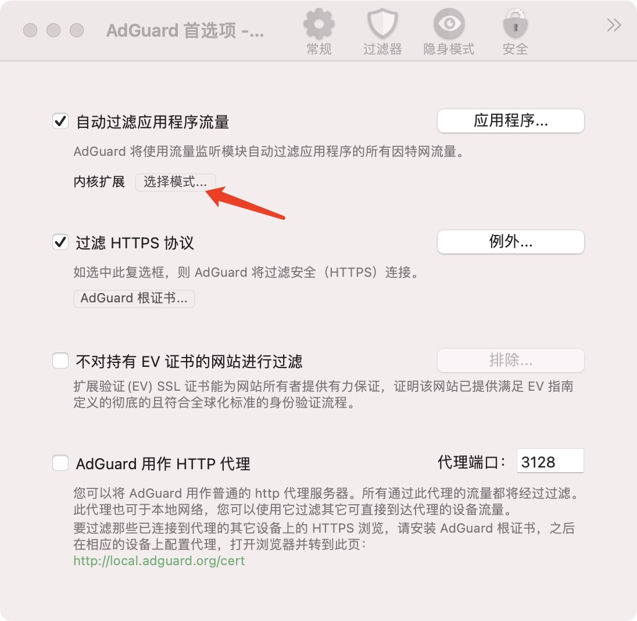Select the 过滤器 shield icon
Image resolution: width=637 pixels, height=621 pixels.
[382, 24]
